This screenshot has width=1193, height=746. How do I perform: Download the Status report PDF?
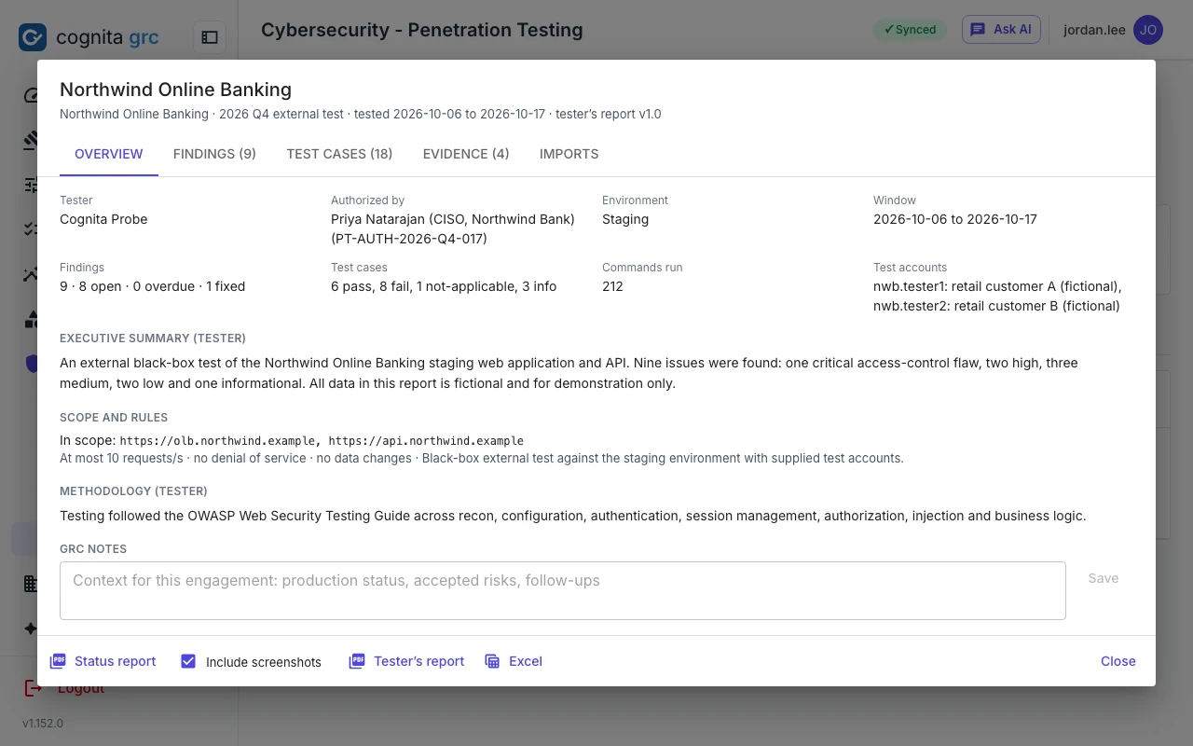(103, 661)
